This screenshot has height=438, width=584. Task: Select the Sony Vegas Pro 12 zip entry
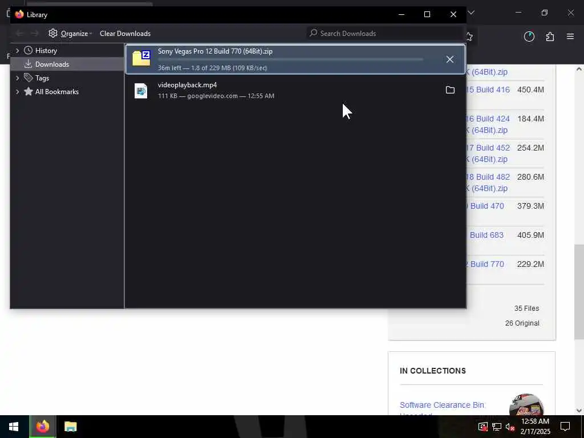(295, 59)
